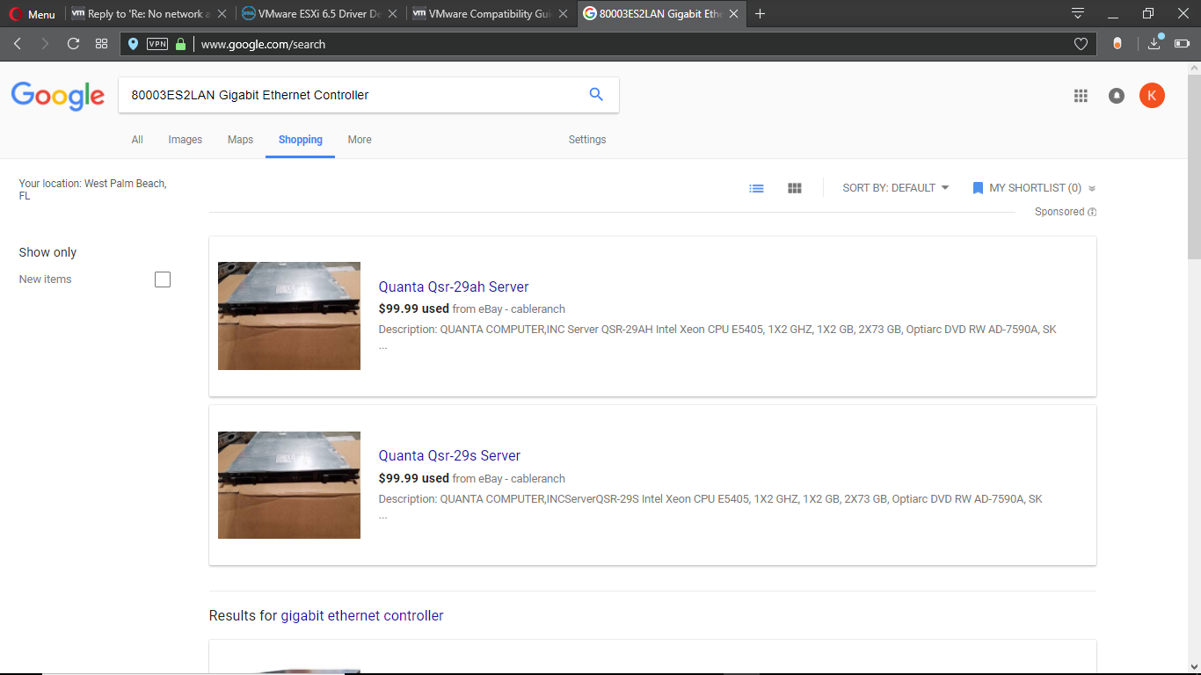Image resolution: width=1201 pixels, height=675 pixels.
Task: Reload the current Google search page
Action: coord(73,44)
